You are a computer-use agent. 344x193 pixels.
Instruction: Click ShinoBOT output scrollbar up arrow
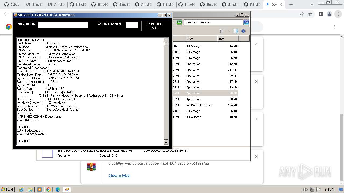pyautogui.click(x=166, y=40)
